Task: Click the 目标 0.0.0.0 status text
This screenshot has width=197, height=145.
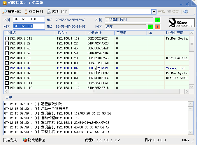Action: [x=155, y=140]
